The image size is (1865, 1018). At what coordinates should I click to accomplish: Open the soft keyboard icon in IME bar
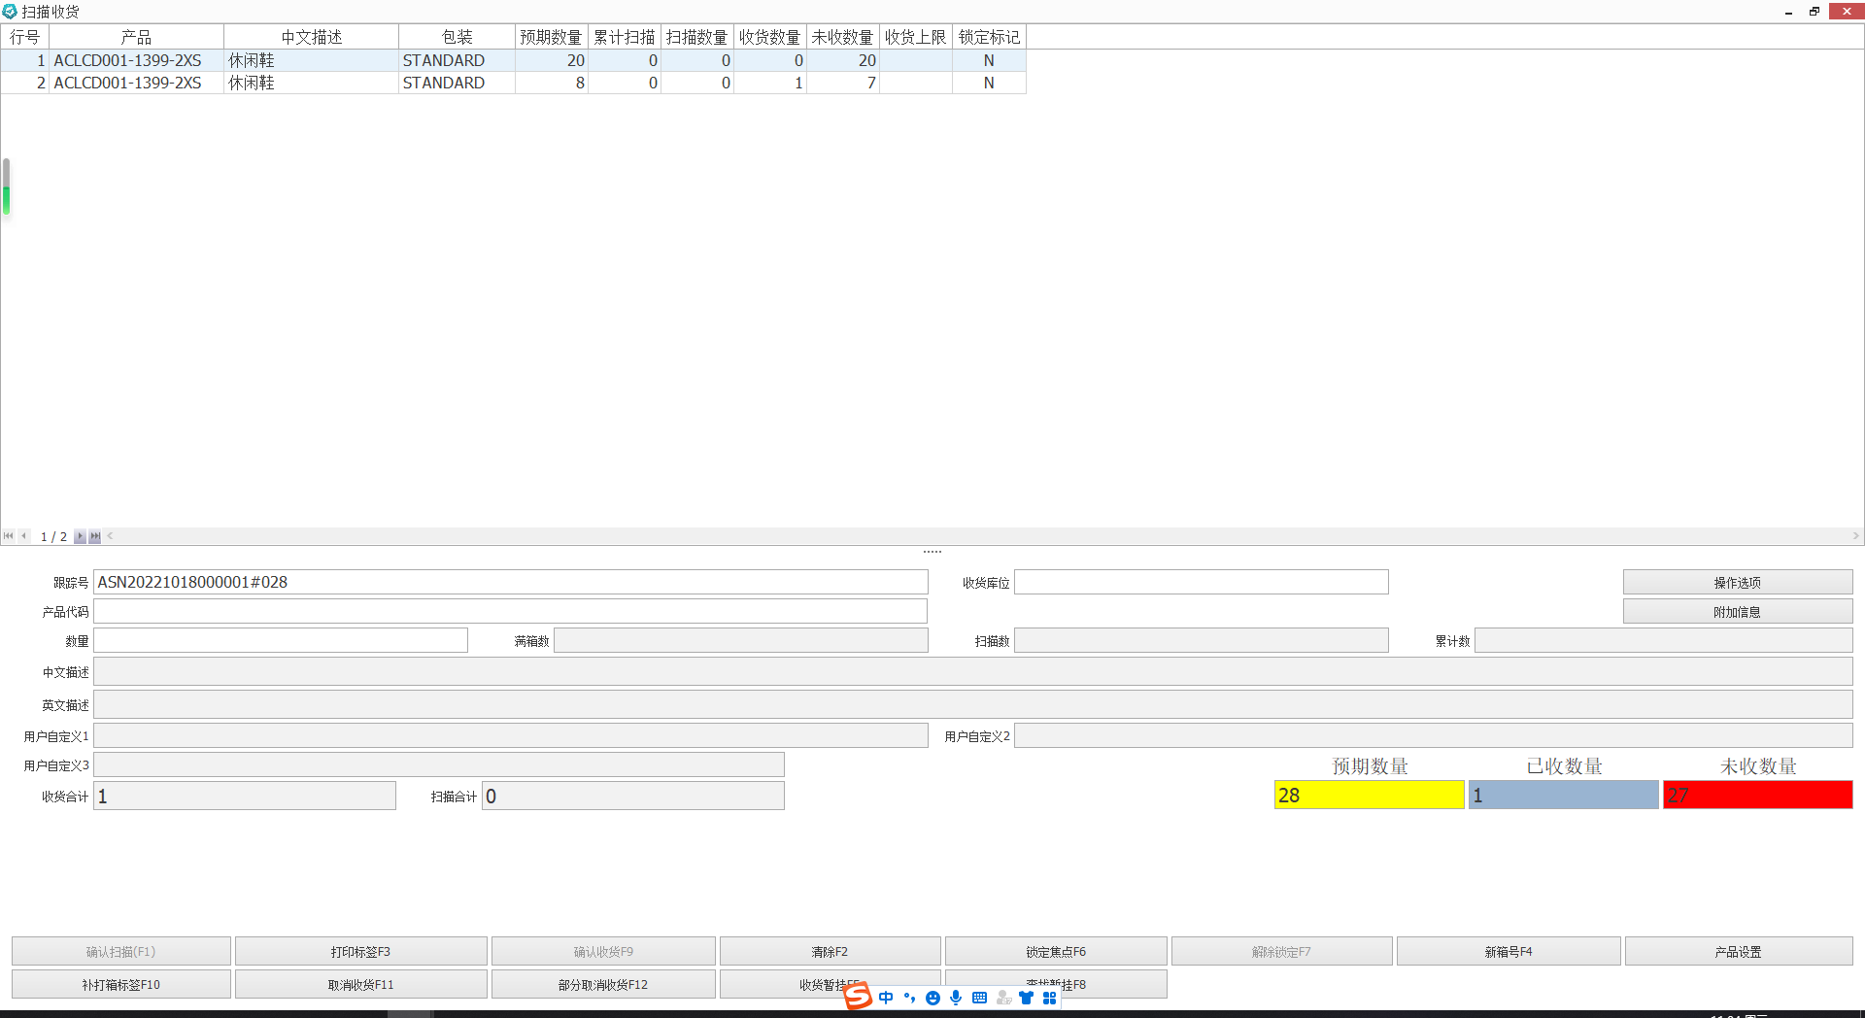[x=979, y=998]
